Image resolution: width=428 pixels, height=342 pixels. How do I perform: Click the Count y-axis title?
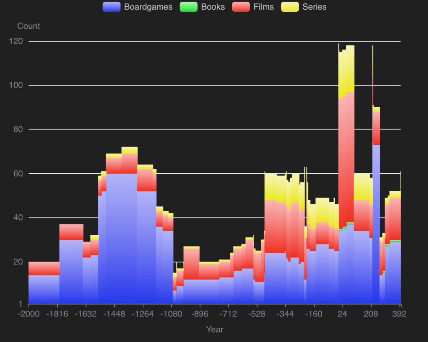(x=28, y=26)
